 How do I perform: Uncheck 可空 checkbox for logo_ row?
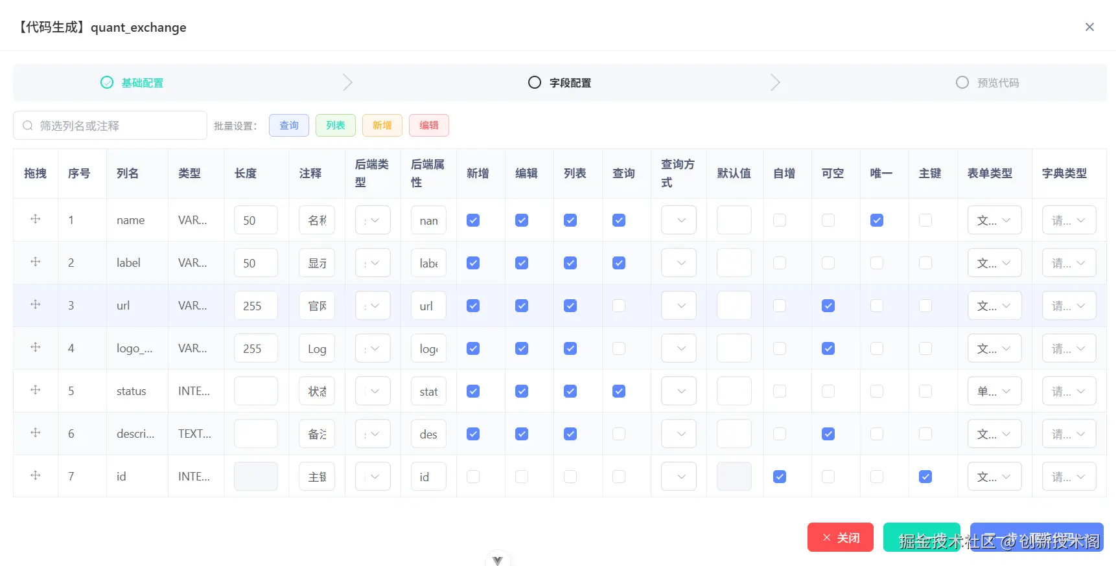click(828, 348)
